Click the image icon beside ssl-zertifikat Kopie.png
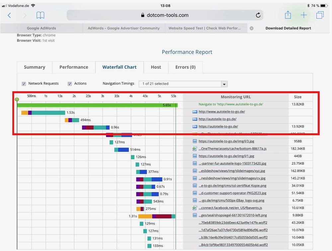 [x=195, y=186]
